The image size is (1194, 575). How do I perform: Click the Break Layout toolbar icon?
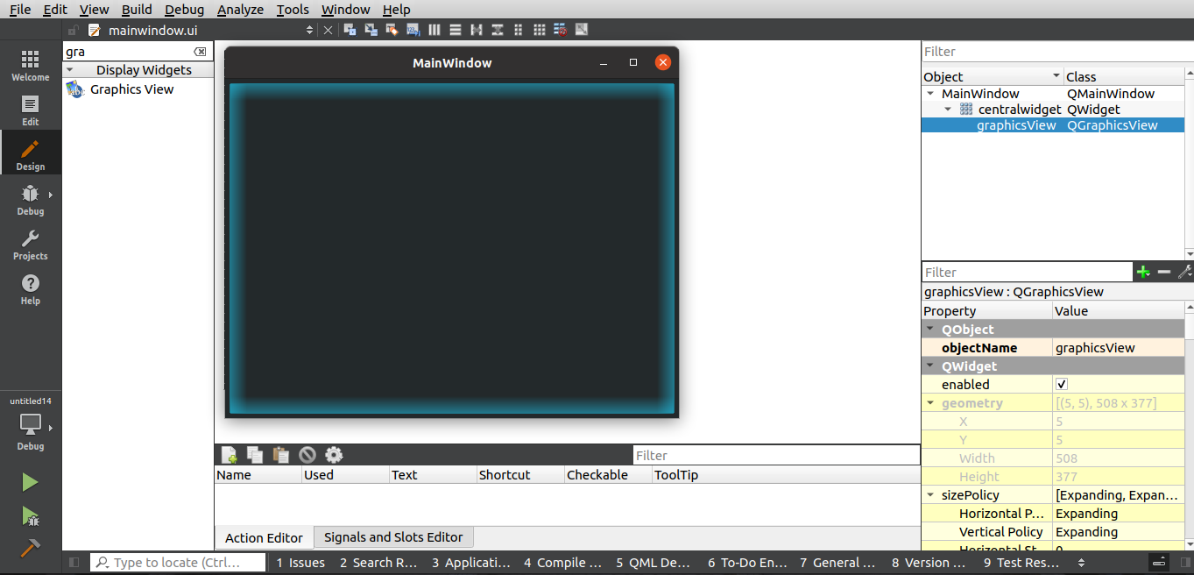560,30
